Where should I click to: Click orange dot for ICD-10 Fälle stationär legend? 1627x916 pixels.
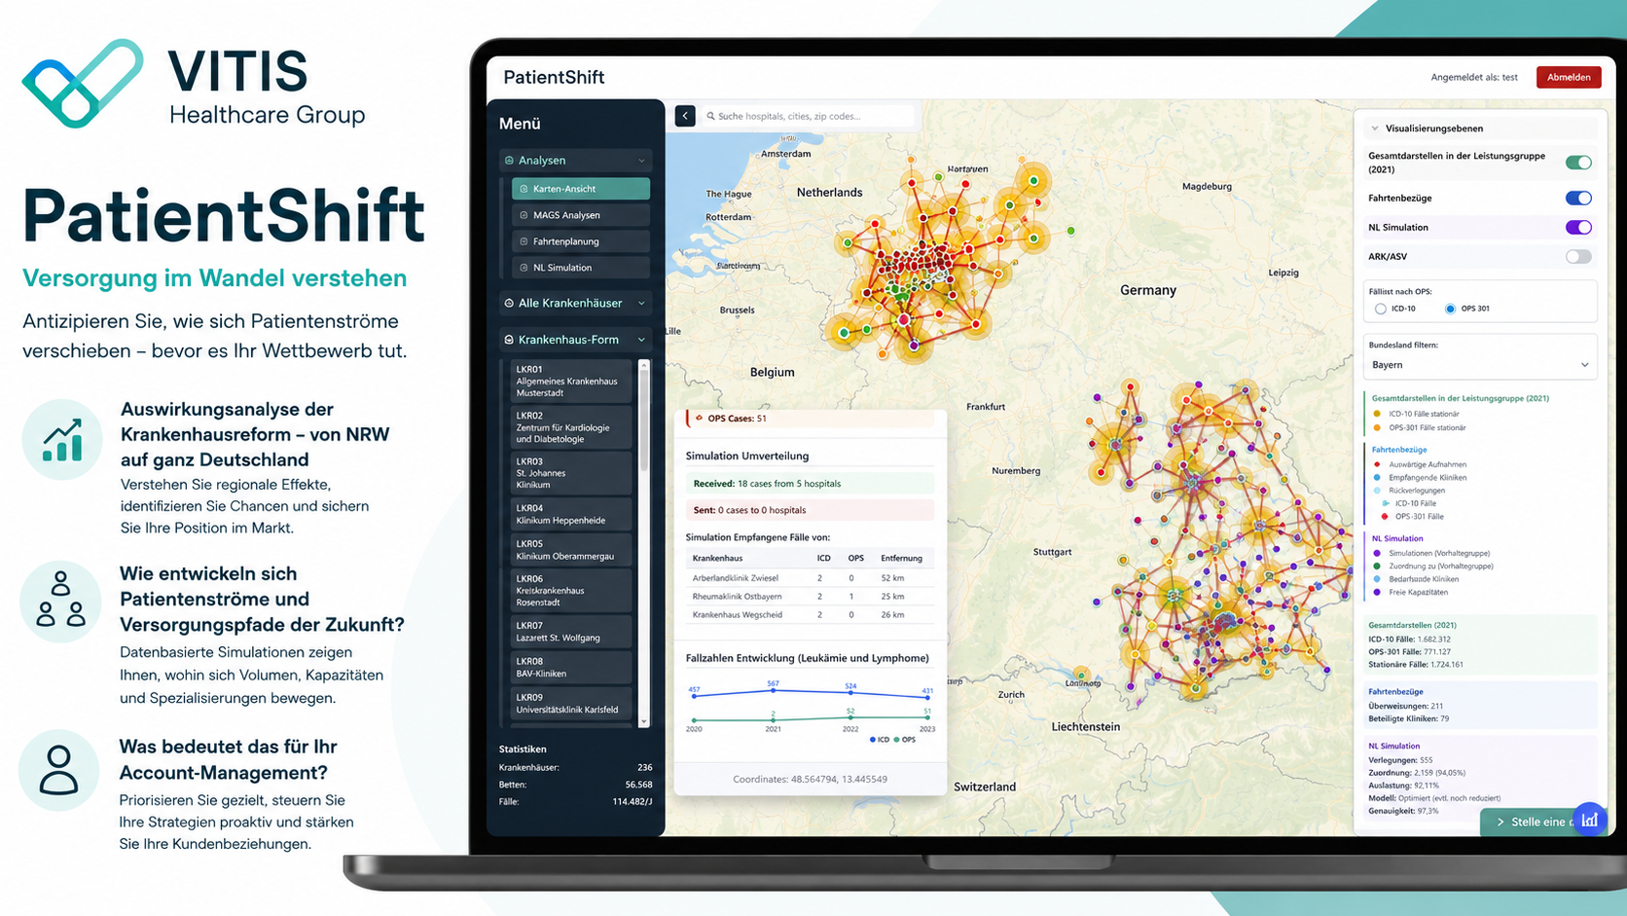pos(1377,415)
